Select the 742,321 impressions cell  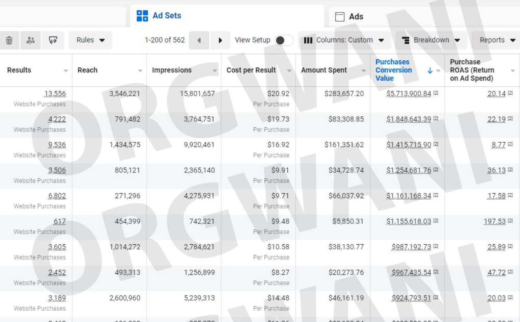click(x=202, y=221)
